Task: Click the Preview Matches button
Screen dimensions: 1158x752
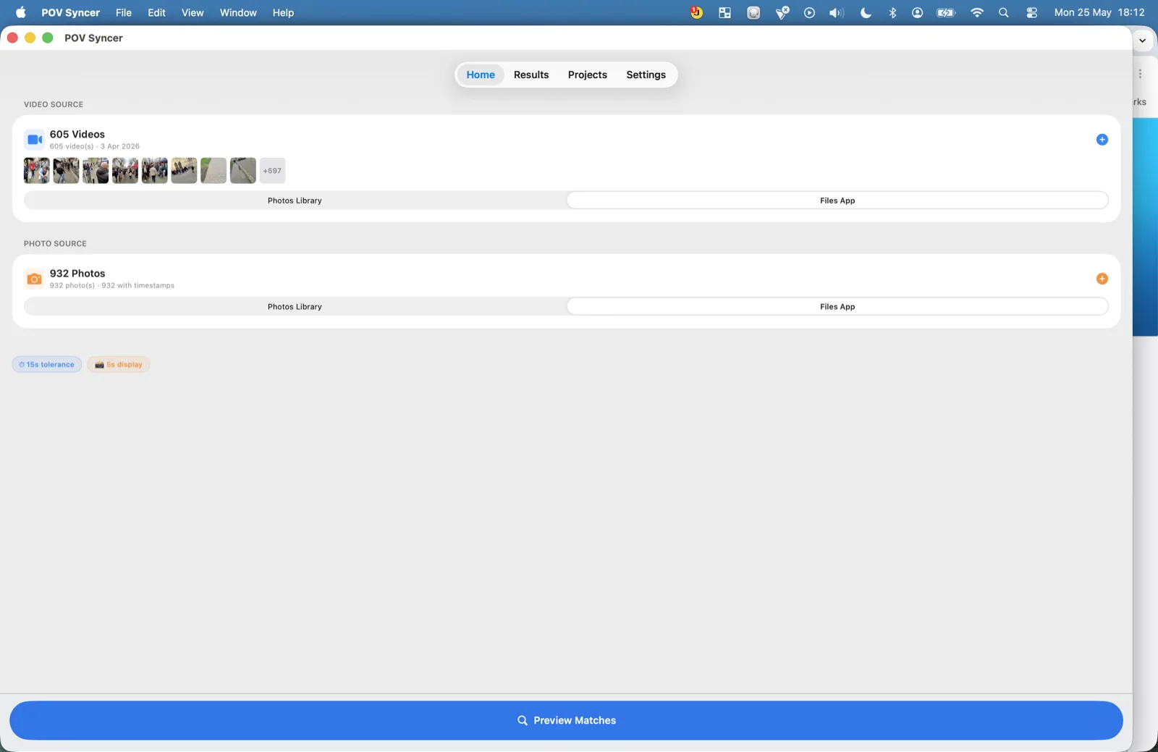Action: pos(566,720)
